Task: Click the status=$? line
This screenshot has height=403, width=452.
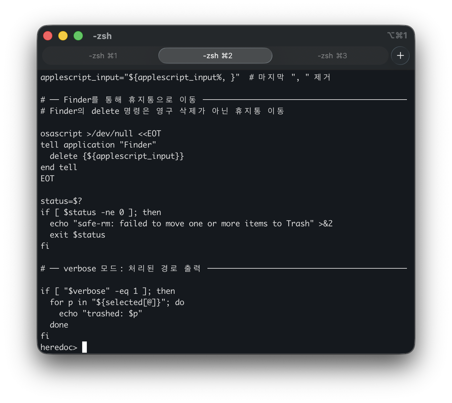Action: point(61,201)
